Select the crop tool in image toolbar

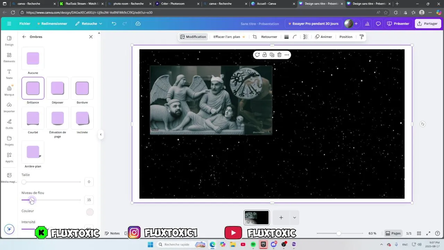[255, 37]
